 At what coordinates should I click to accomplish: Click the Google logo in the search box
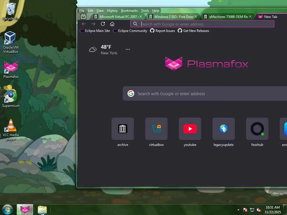point(131,94)
